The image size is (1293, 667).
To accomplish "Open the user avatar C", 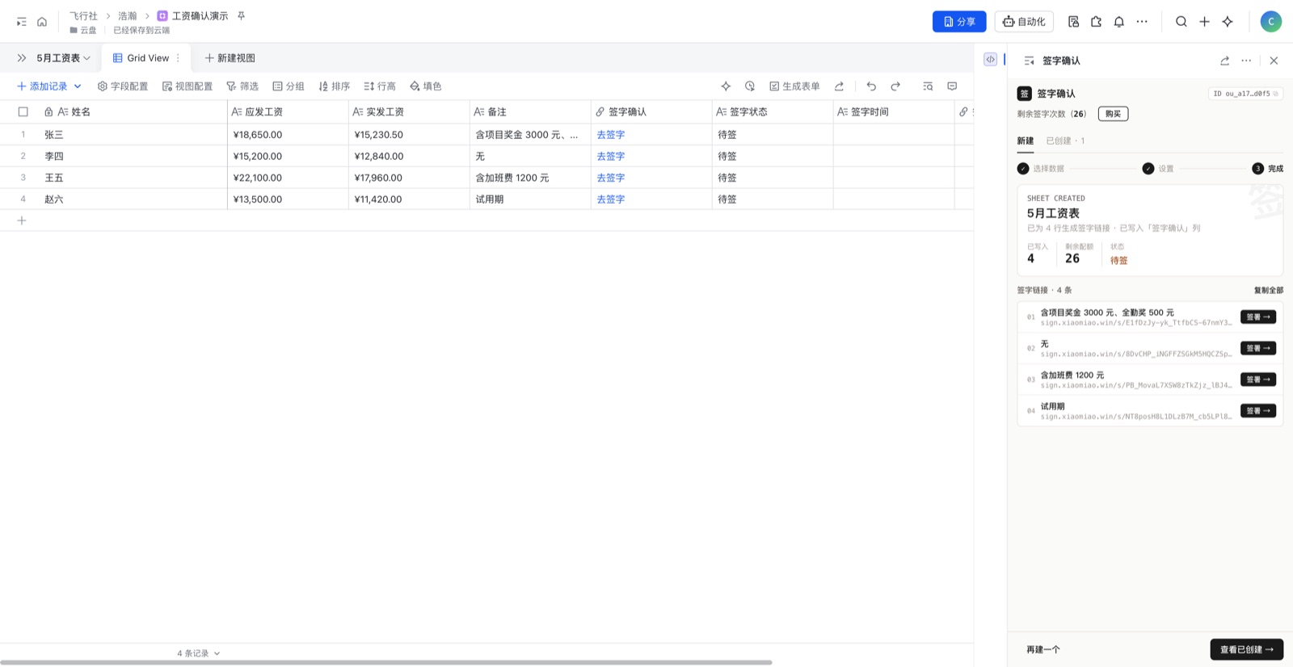I will pos(1270,22).
